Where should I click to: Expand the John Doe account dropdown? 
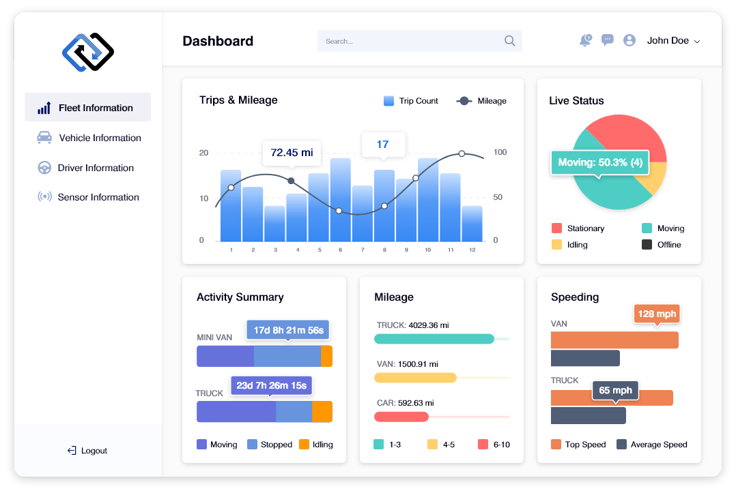pos(674,40)
